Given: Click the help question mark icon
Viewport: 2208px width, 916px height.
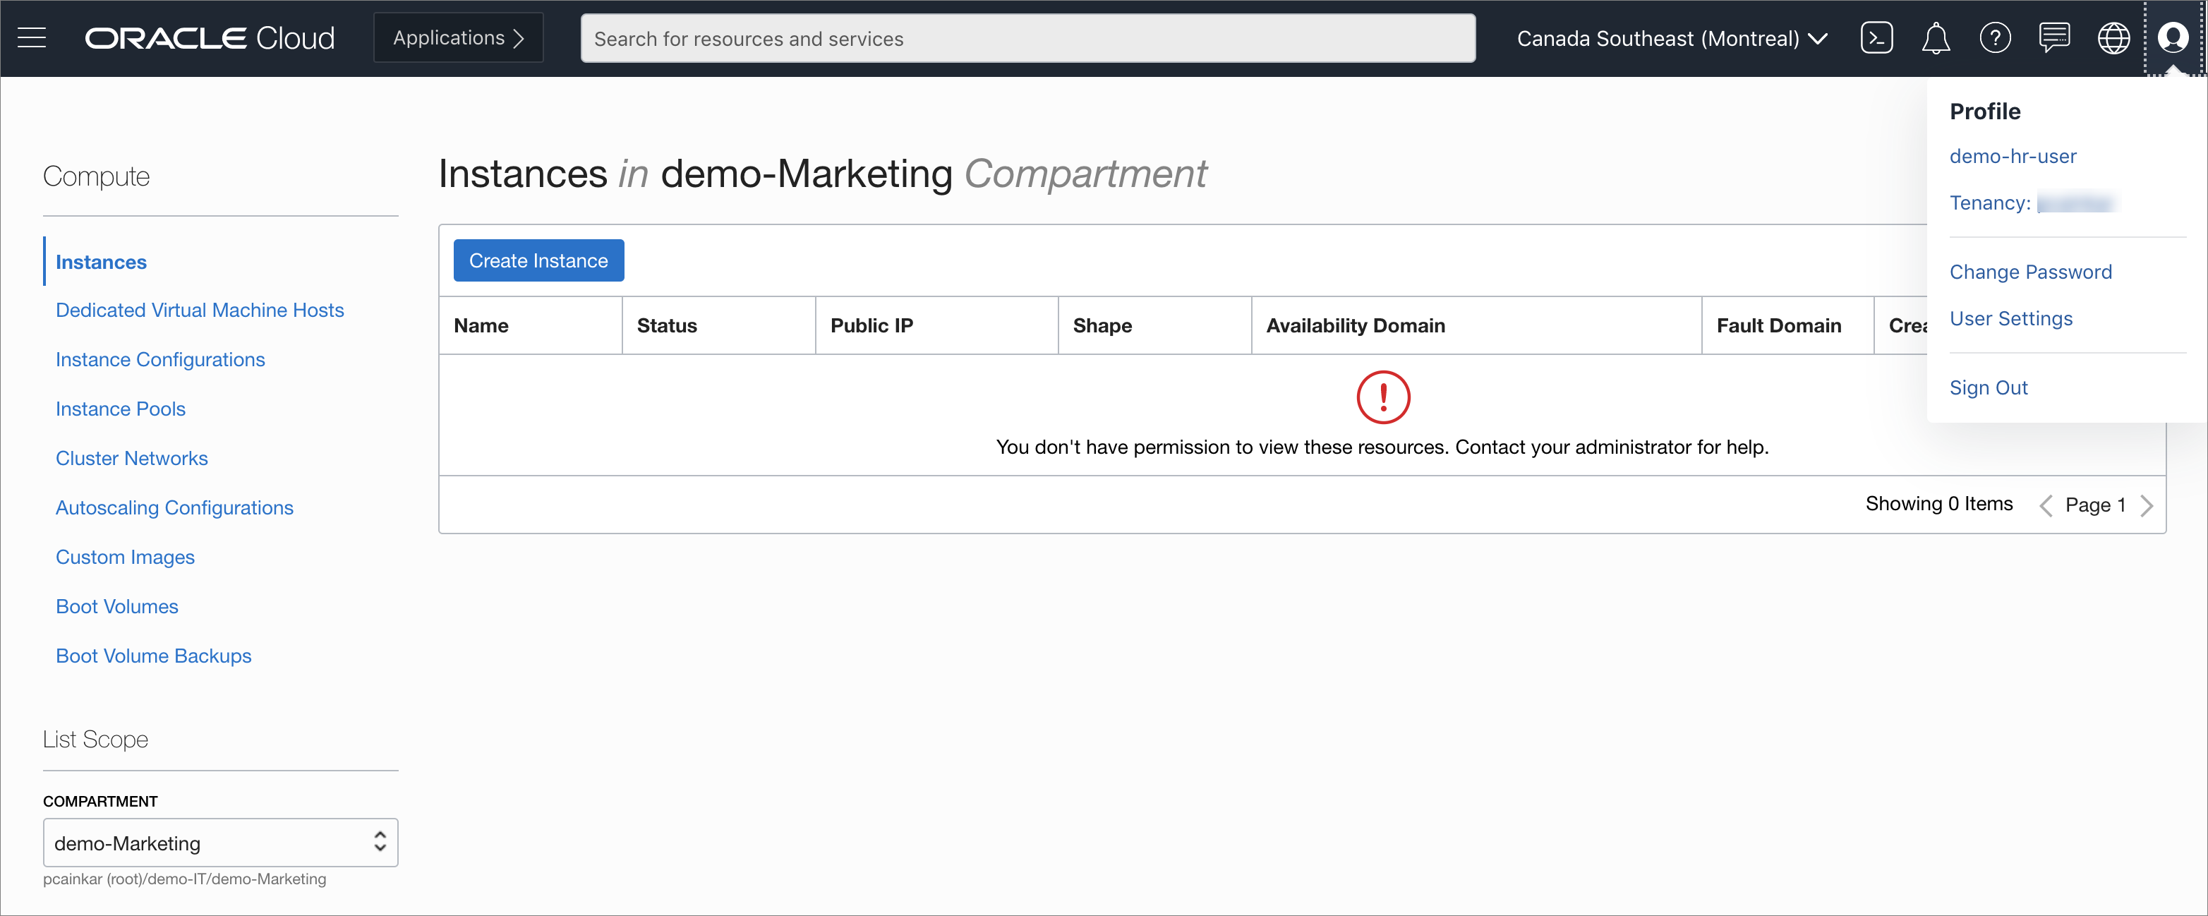Looking at the screenshot, I should (x=1995, y=39).
